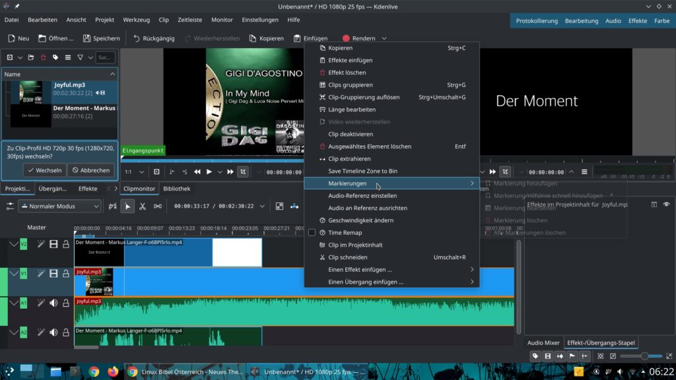Toggle crop zone icon in clip monitor
The image size is (676, 380).
coord(243,172)
